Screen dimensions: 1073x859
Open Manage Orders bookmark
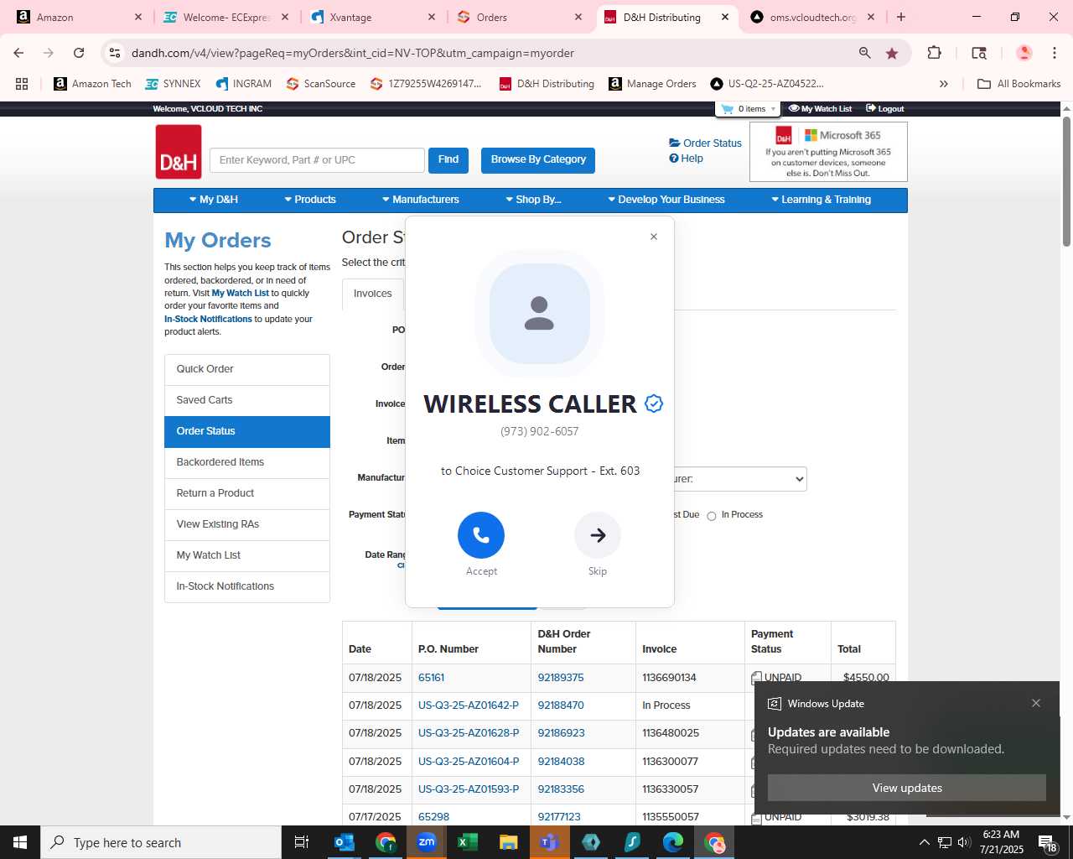[652, 84]
